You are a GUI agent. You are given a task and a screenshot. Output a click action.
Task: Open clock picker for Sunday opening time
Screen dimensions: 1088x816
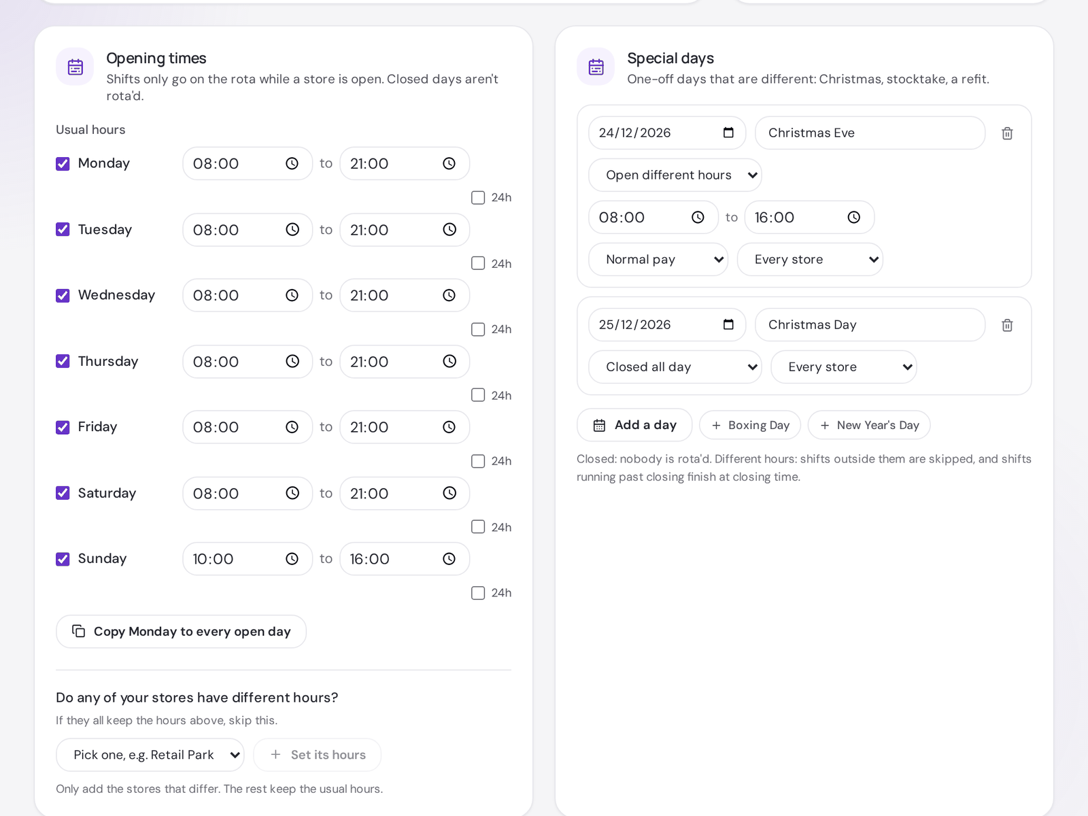292,559
